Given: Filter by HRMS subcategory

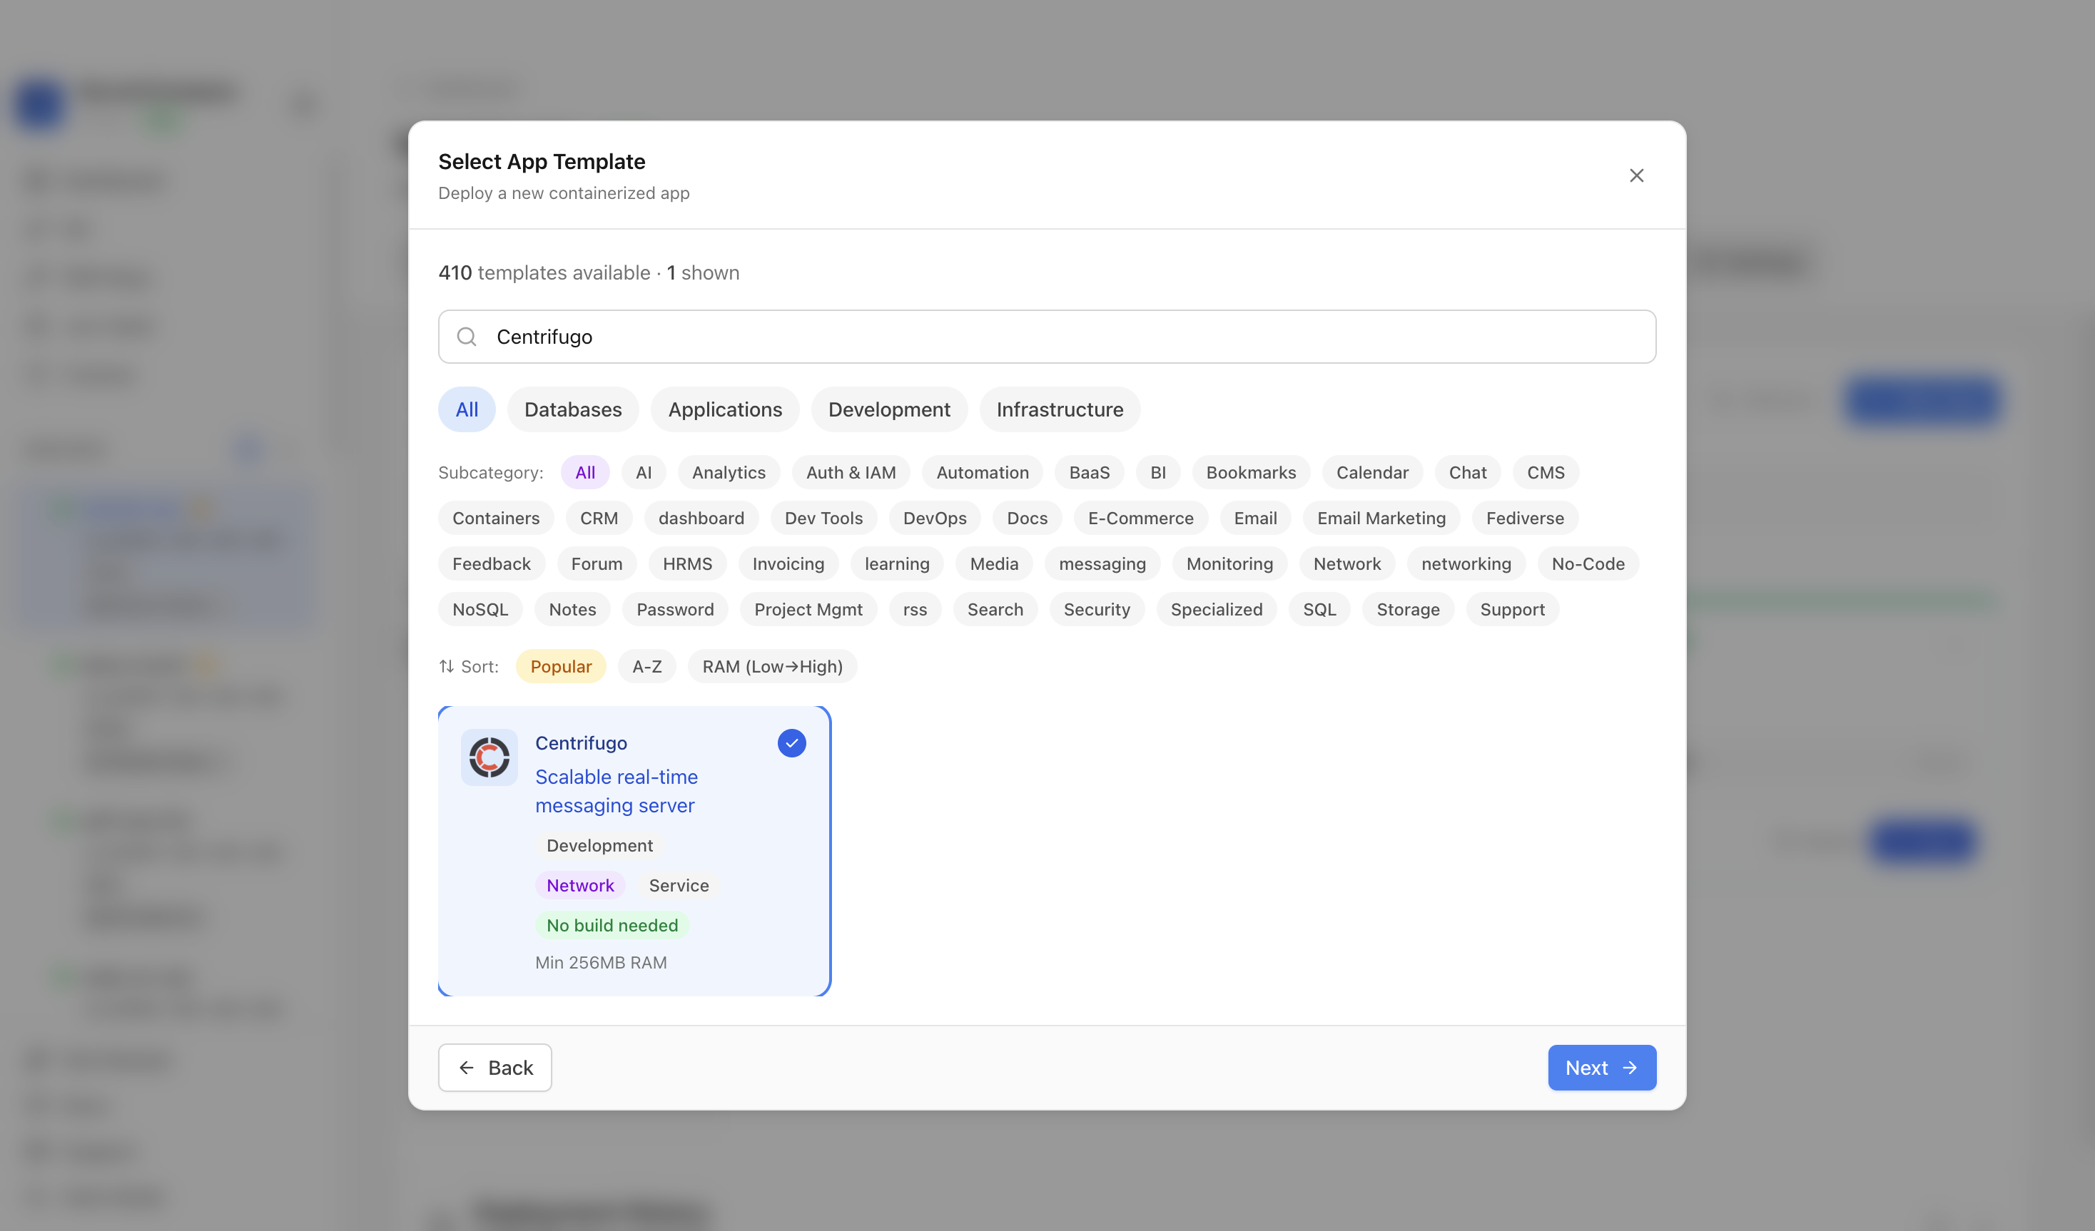Looking at the screenshot, I should (686, 563).
